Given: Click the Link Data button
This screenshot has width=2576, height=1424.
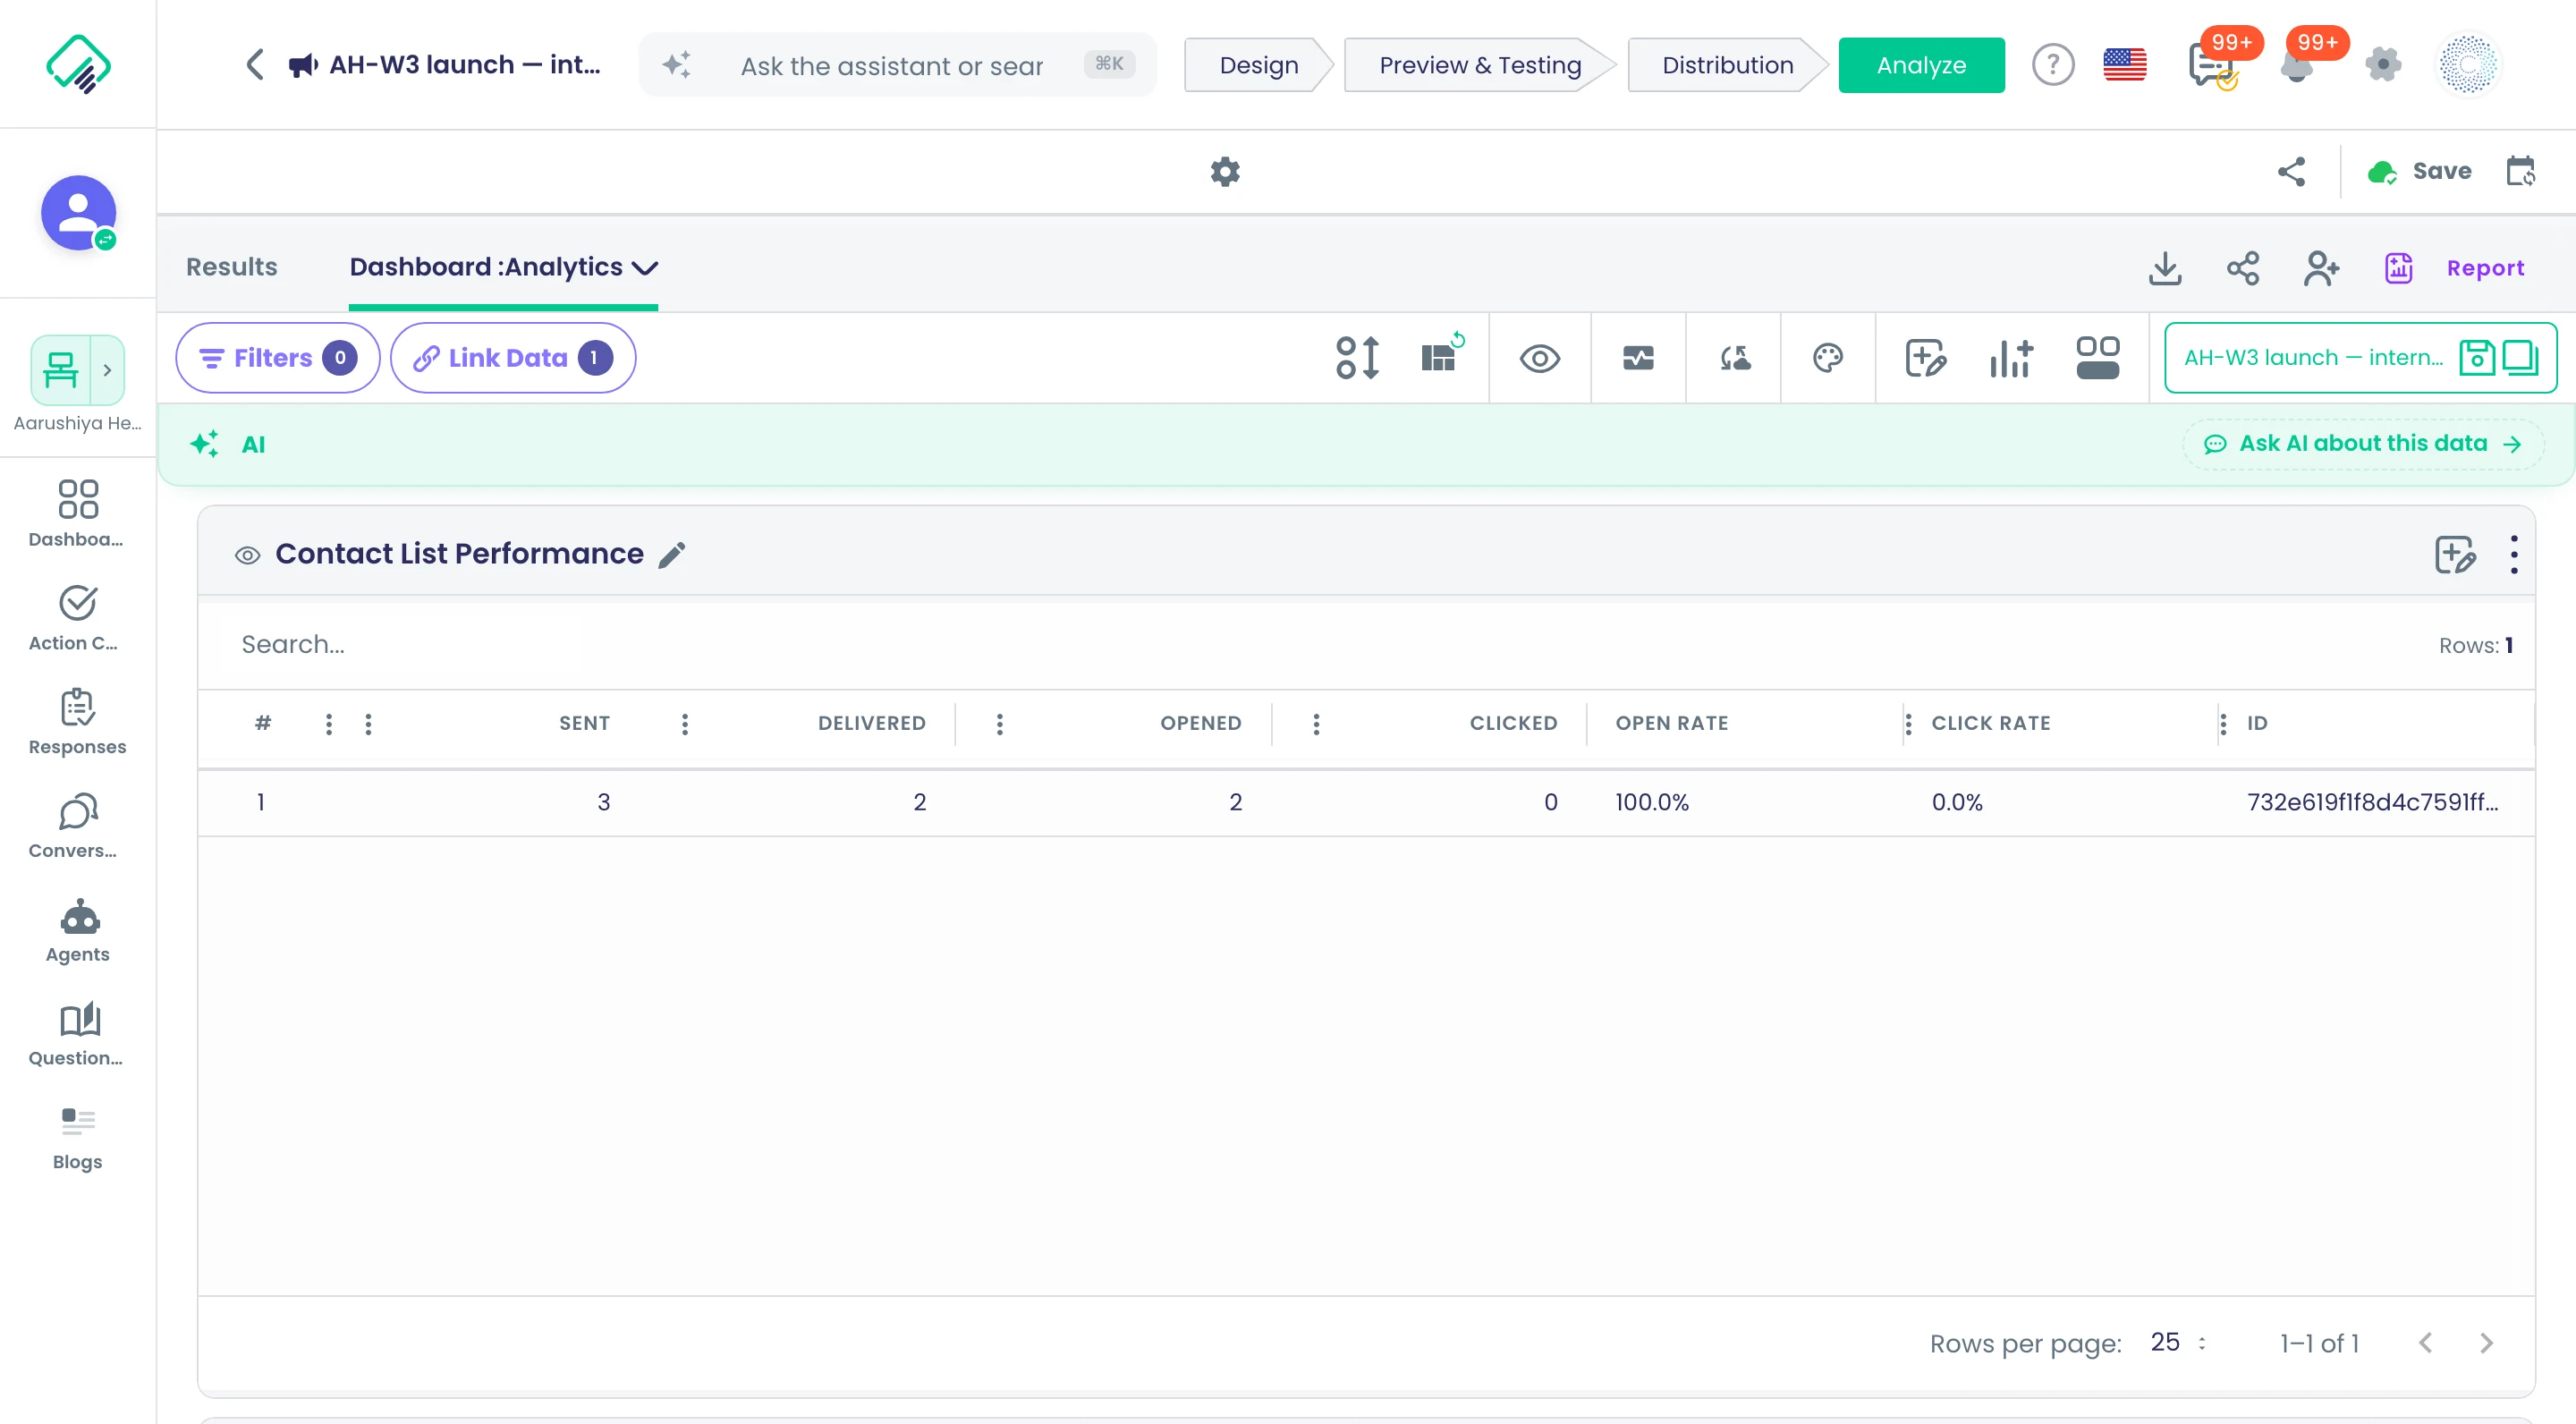Looking at the screenshot, I should tap(513, 358).
